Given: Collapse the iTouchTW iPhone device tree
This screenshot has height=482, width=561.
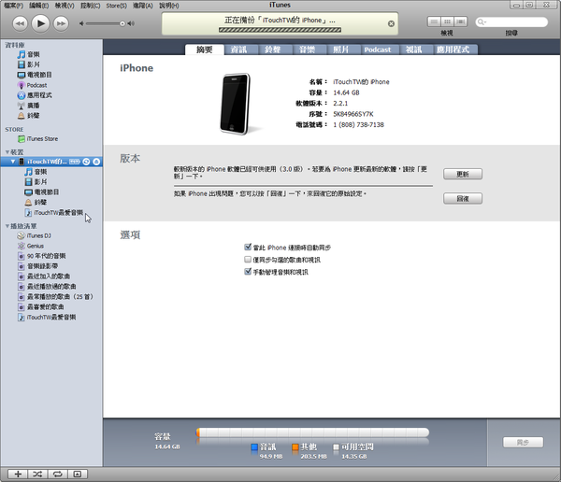Looking at the screenshot, I should coord(13,162).
